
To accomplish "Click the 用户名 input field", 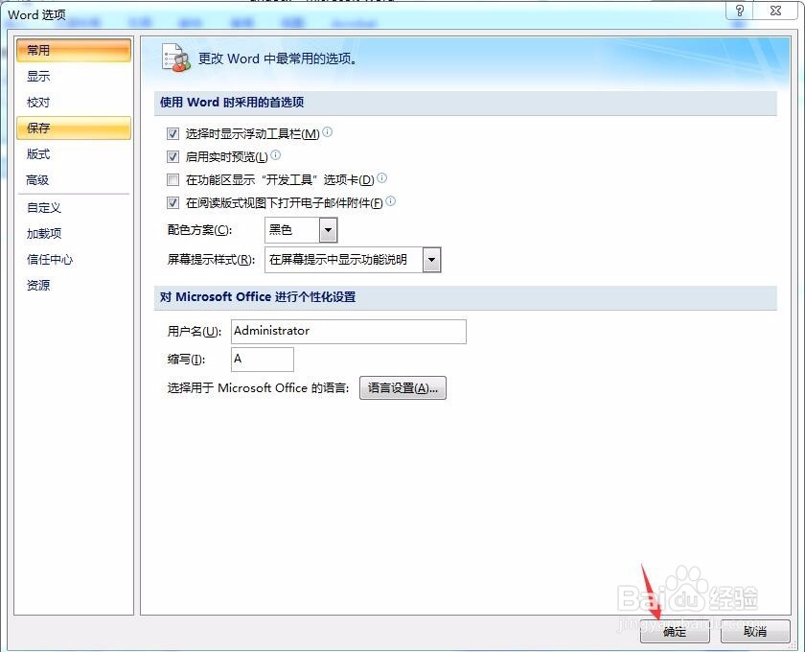I will [349, 332].
